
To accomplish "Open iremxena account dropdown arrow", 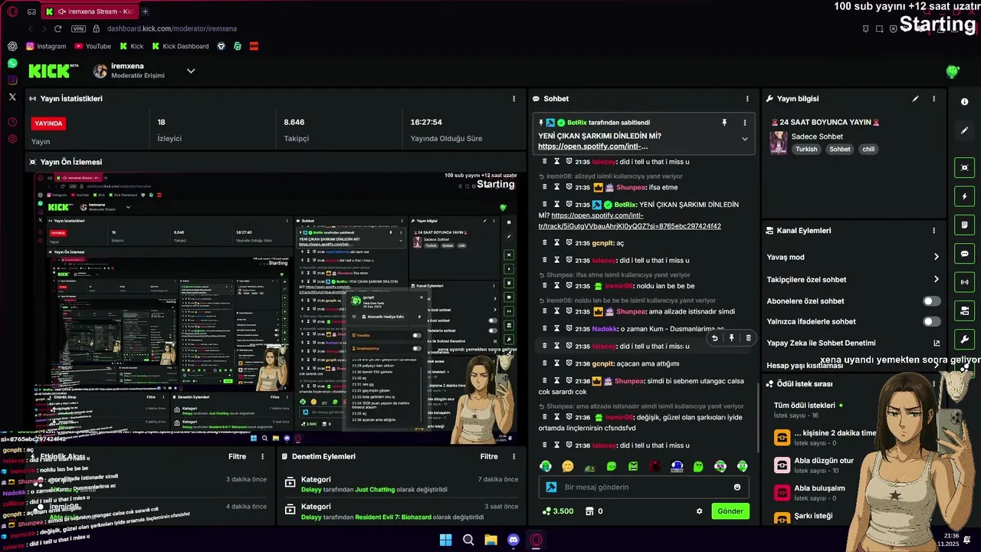I will click(191, 71).
